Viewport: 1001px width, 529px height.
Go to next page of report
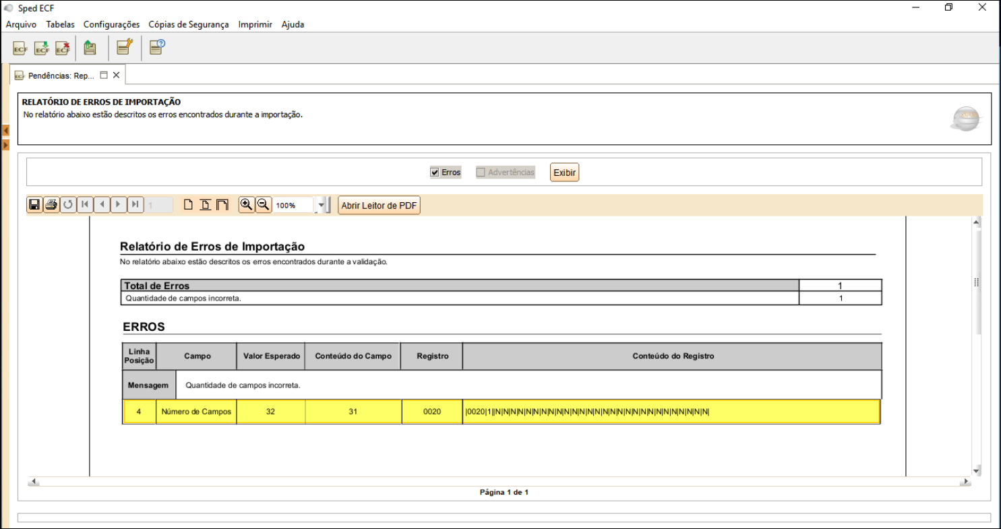[119, 205]
